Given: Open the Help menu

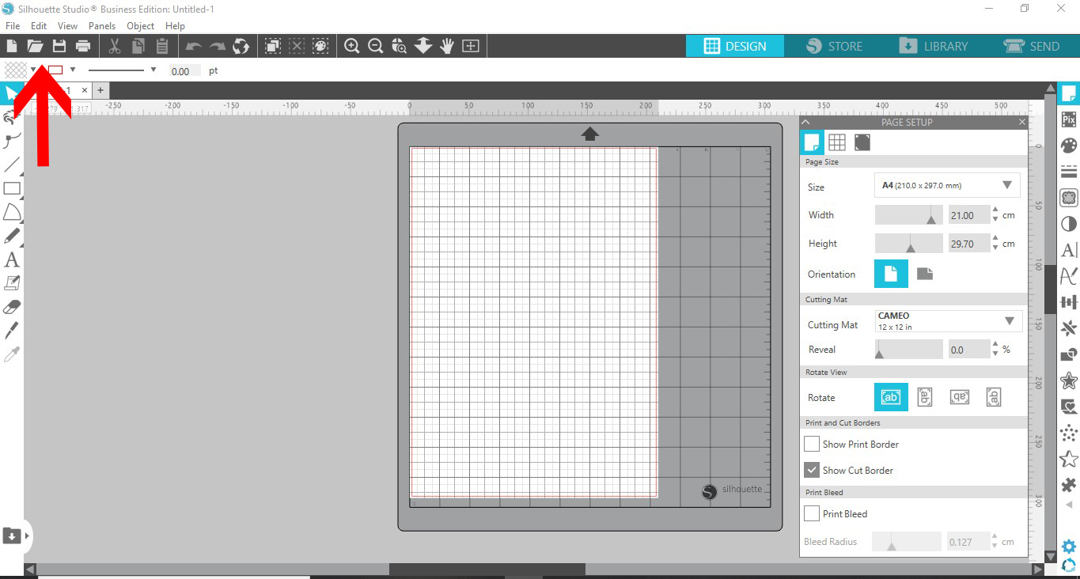Looking at the screenshot, I should pos(175,26).
